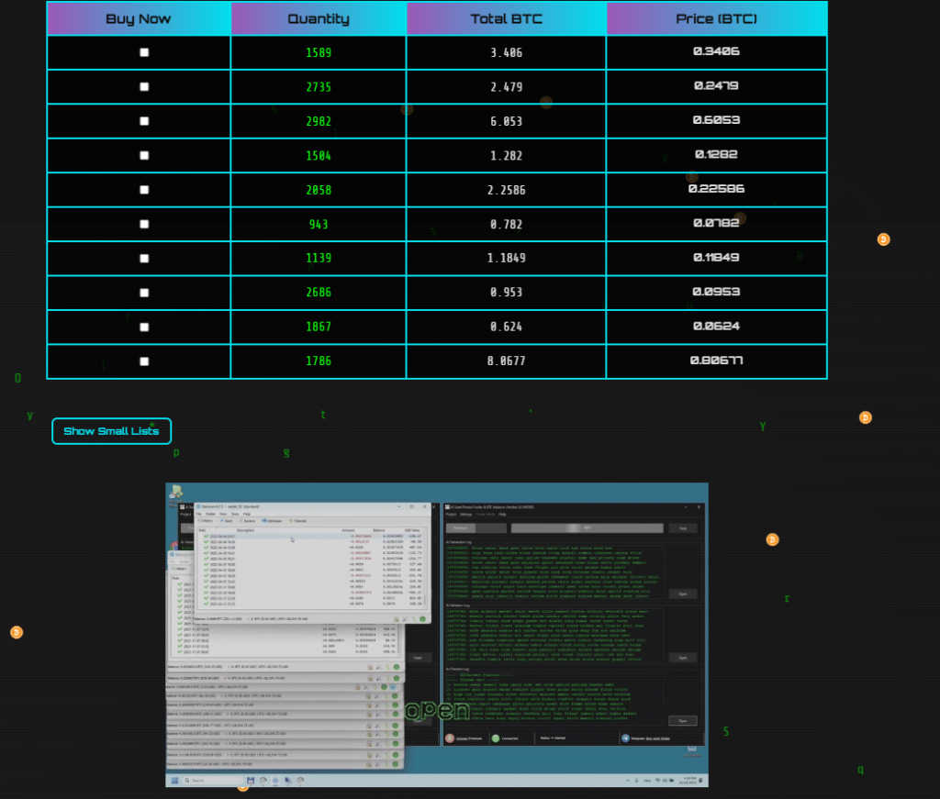The image size is (940, 799).
Task: Select the checkbox in the 0.0953 price row
Action: coord(144,293)
